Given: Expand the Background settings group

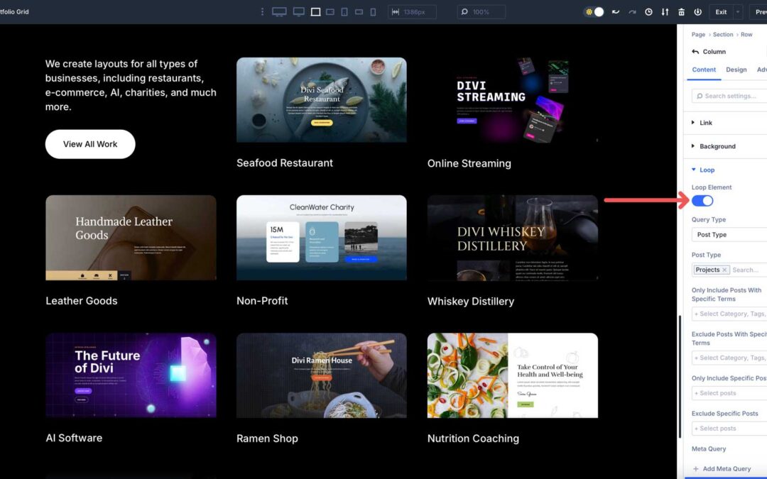Looking at the screenshot, I should (717, 146).
